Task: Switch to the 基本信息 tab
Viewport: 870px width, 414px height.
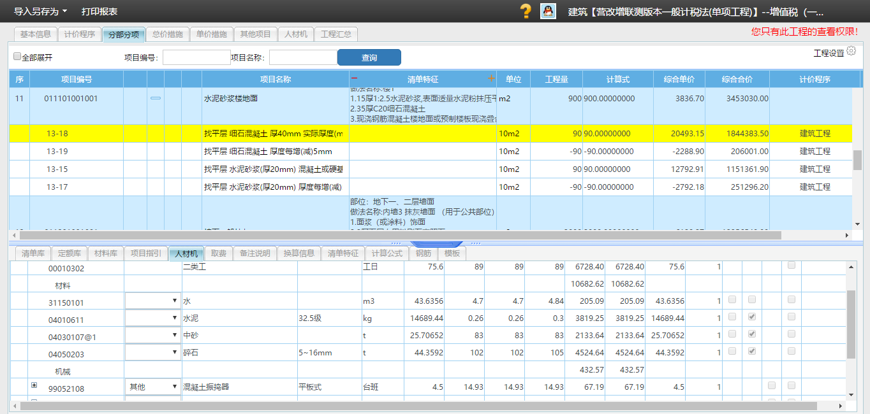Action: point(36,34)
